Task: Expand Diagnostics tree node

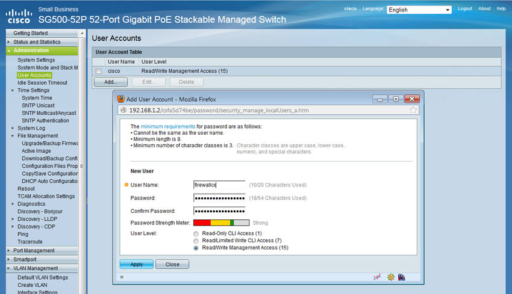Action: pyautogui.click(x=13, y=204)
